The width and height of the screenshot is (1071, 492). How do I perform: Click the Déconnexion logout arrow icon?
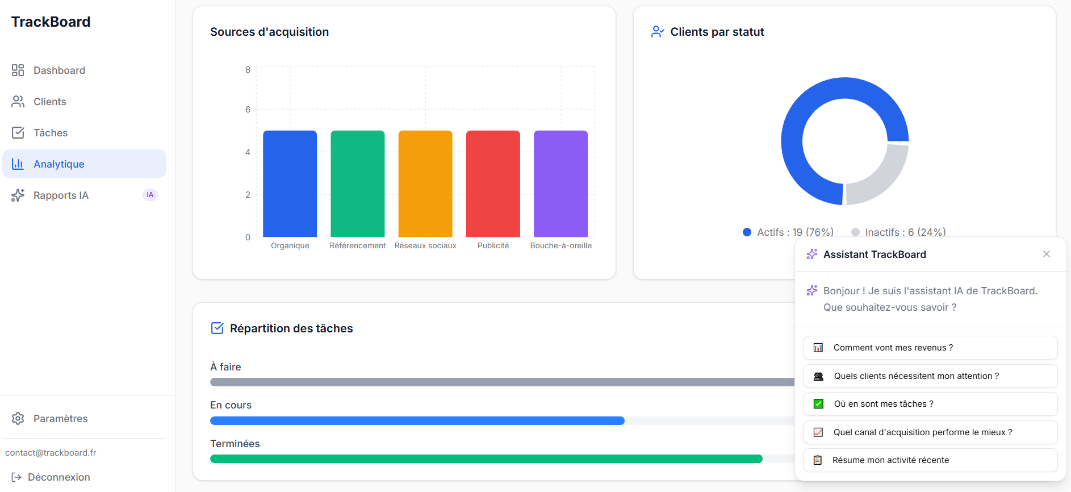tap(16, 477)
